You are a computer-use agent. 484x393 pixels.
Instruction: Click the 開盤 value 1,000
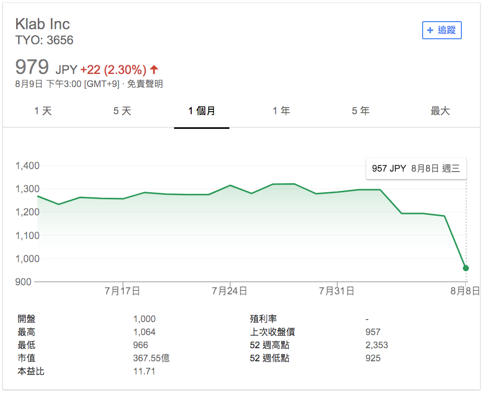click(144, 319)
